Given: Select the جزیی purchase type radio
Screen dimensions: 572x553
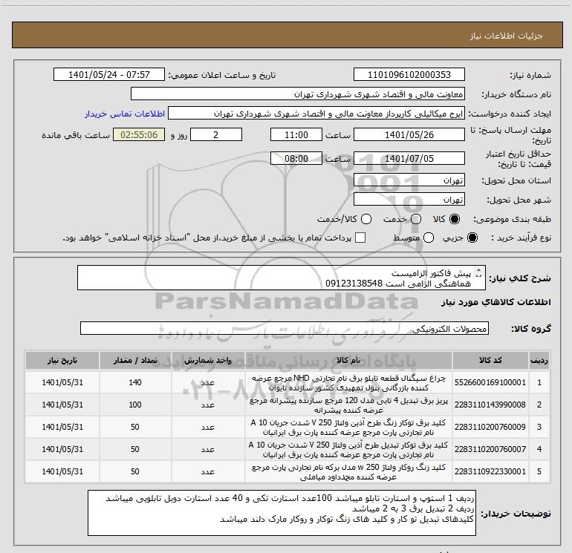Looking at the screenshot, I should (x=472, y=238).
